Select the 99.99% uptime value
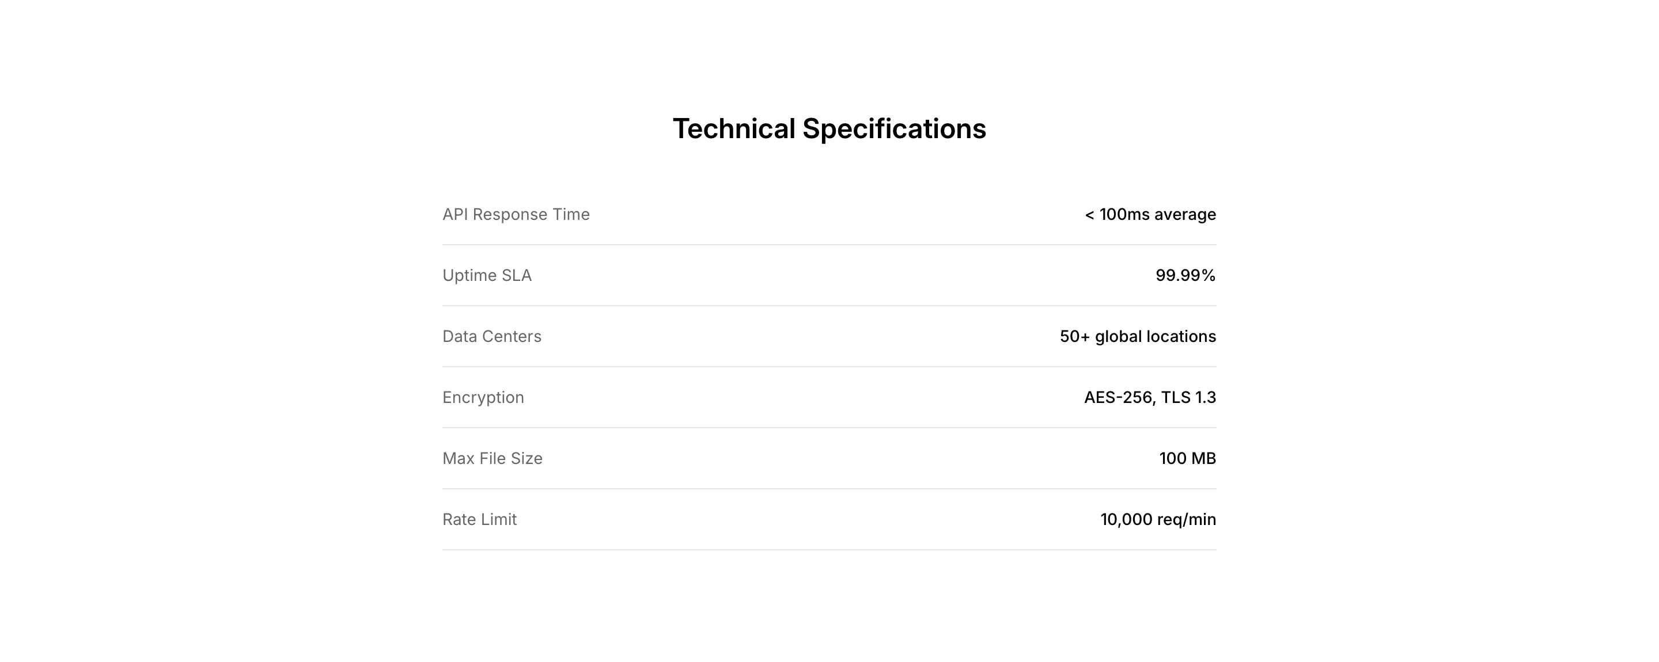 click(x=1185, y=275)
